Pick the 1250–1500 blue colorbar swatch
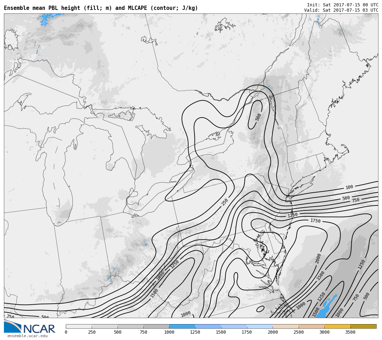The width and height of the screenshot is (382, 340). (208, 326)
